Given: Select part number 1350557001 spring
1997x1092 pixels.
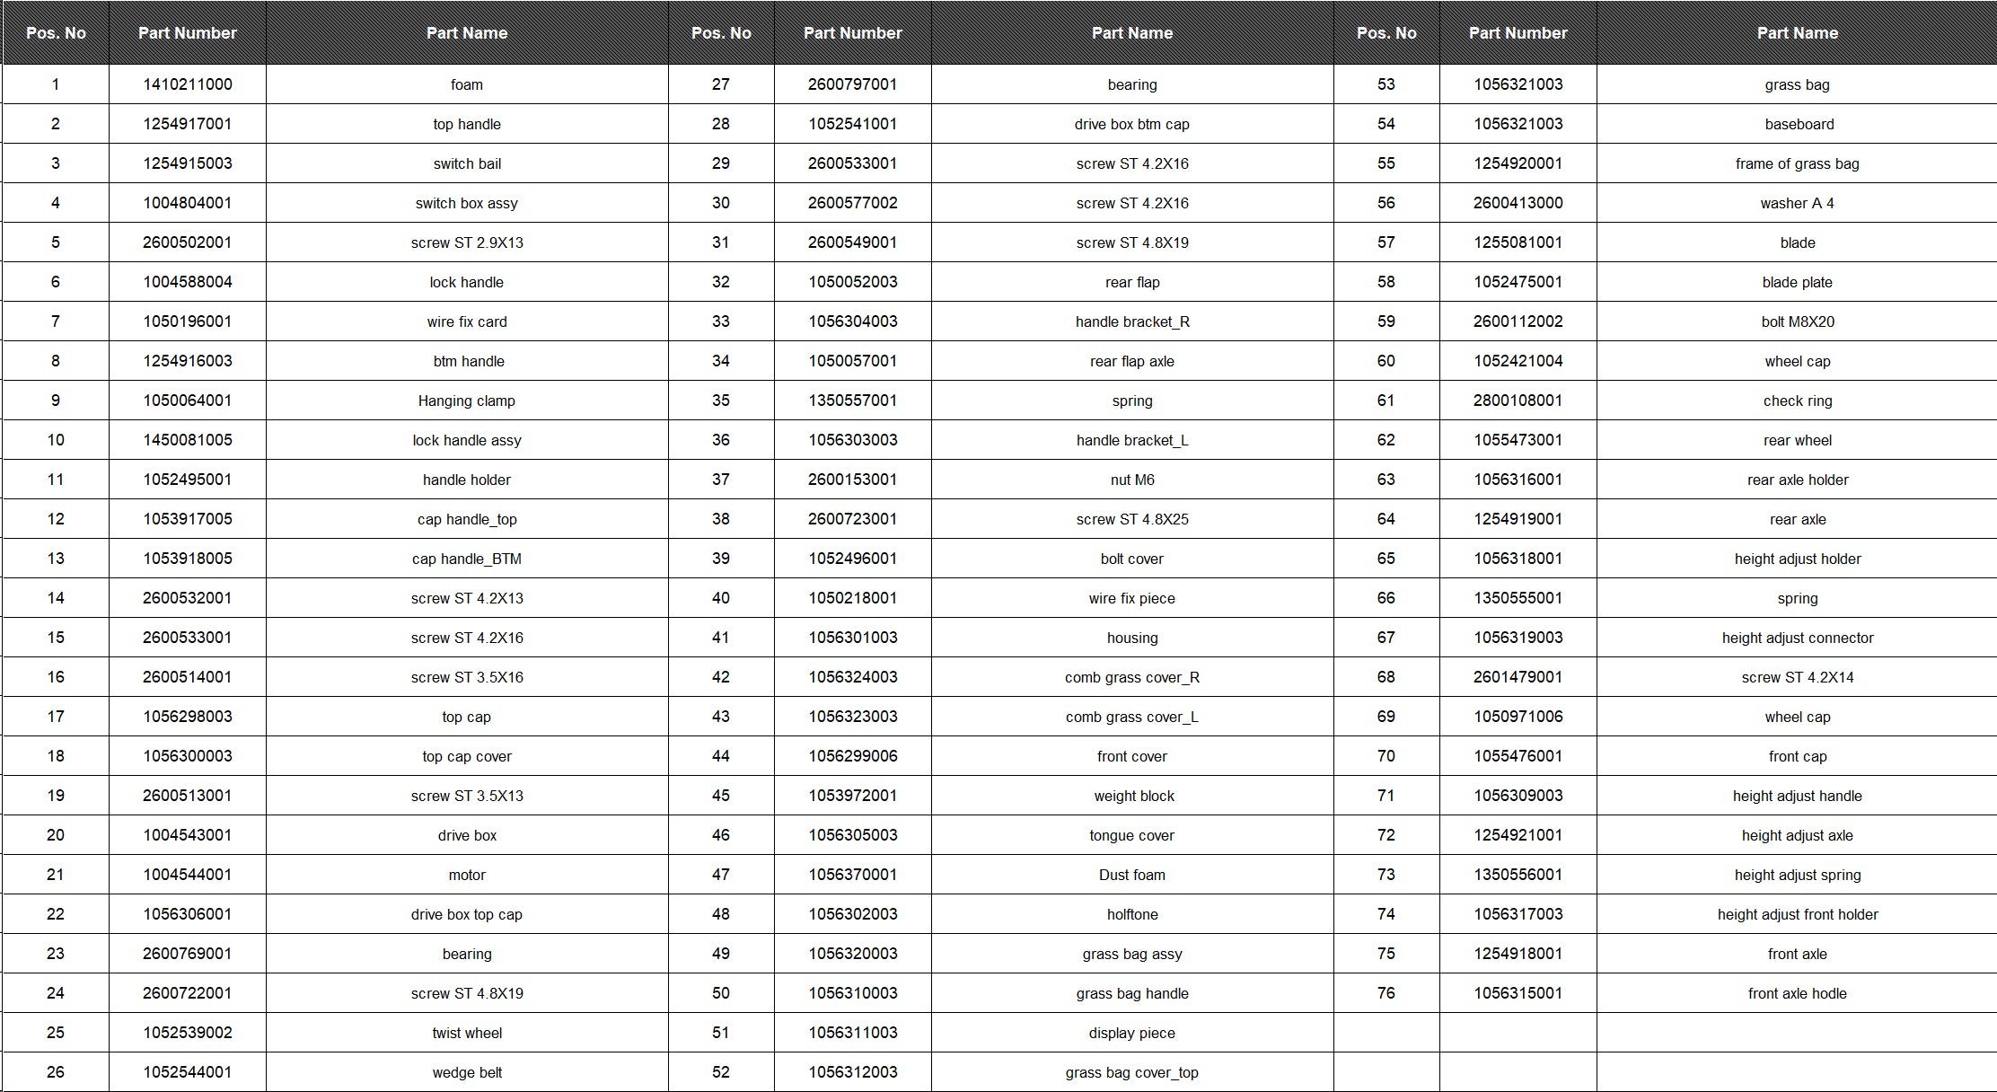Looking at the screenshot, I should click(853, 401).
